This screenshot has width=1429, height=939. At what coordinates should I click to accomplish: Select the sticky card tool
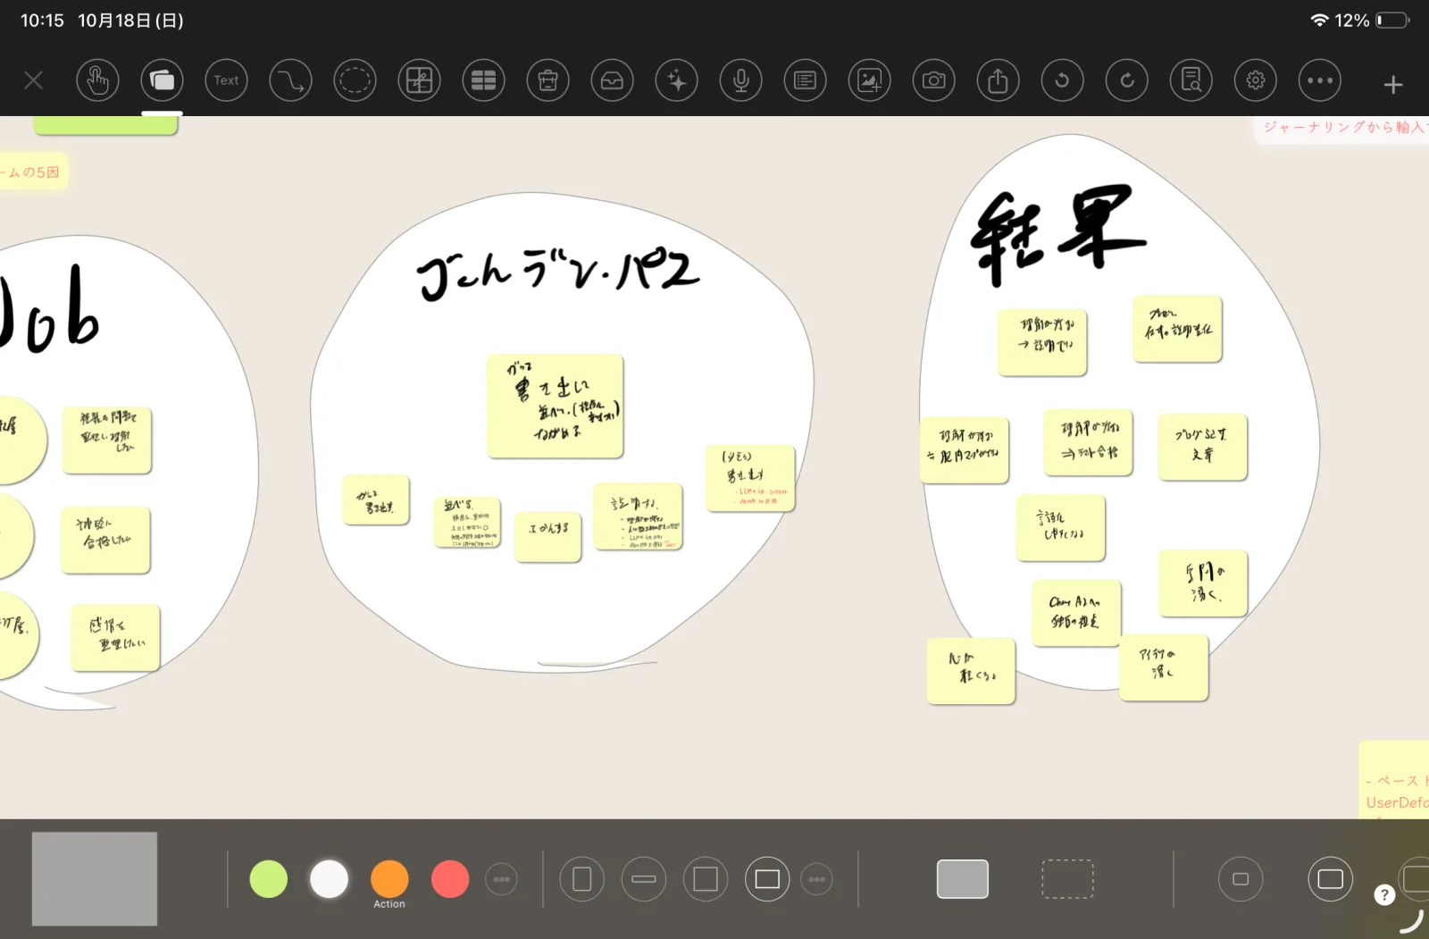tap(162, 80)
